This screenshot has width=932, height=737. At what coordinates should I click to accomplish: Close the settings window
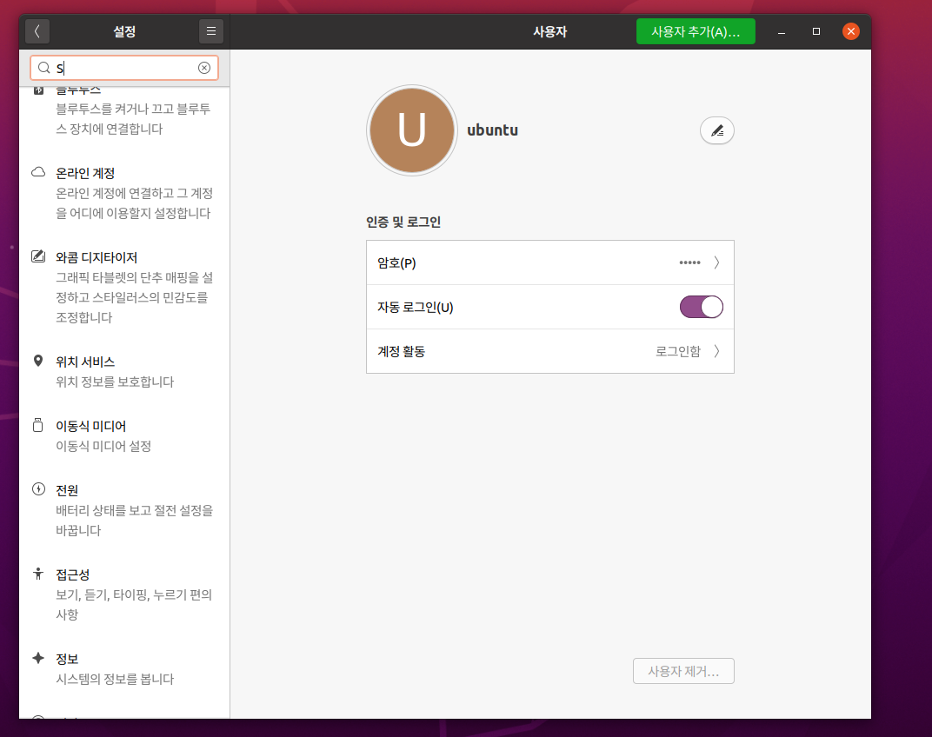851,31
